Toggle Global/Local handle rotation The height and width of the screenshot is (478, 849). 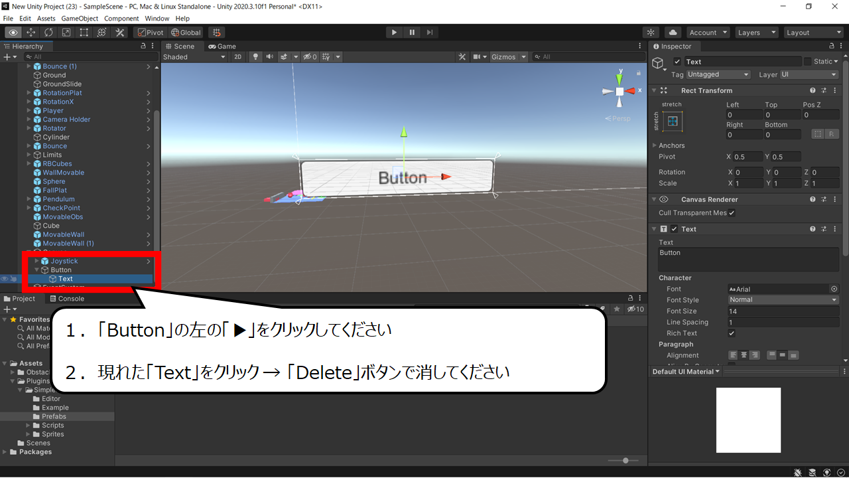pyautogui.click(x=186, y=33)
